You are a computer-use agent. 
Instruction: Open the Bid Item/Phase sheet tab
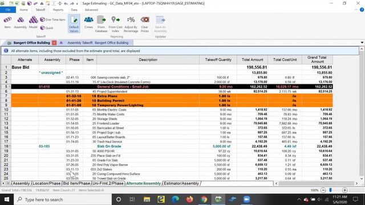pos(76,183)
